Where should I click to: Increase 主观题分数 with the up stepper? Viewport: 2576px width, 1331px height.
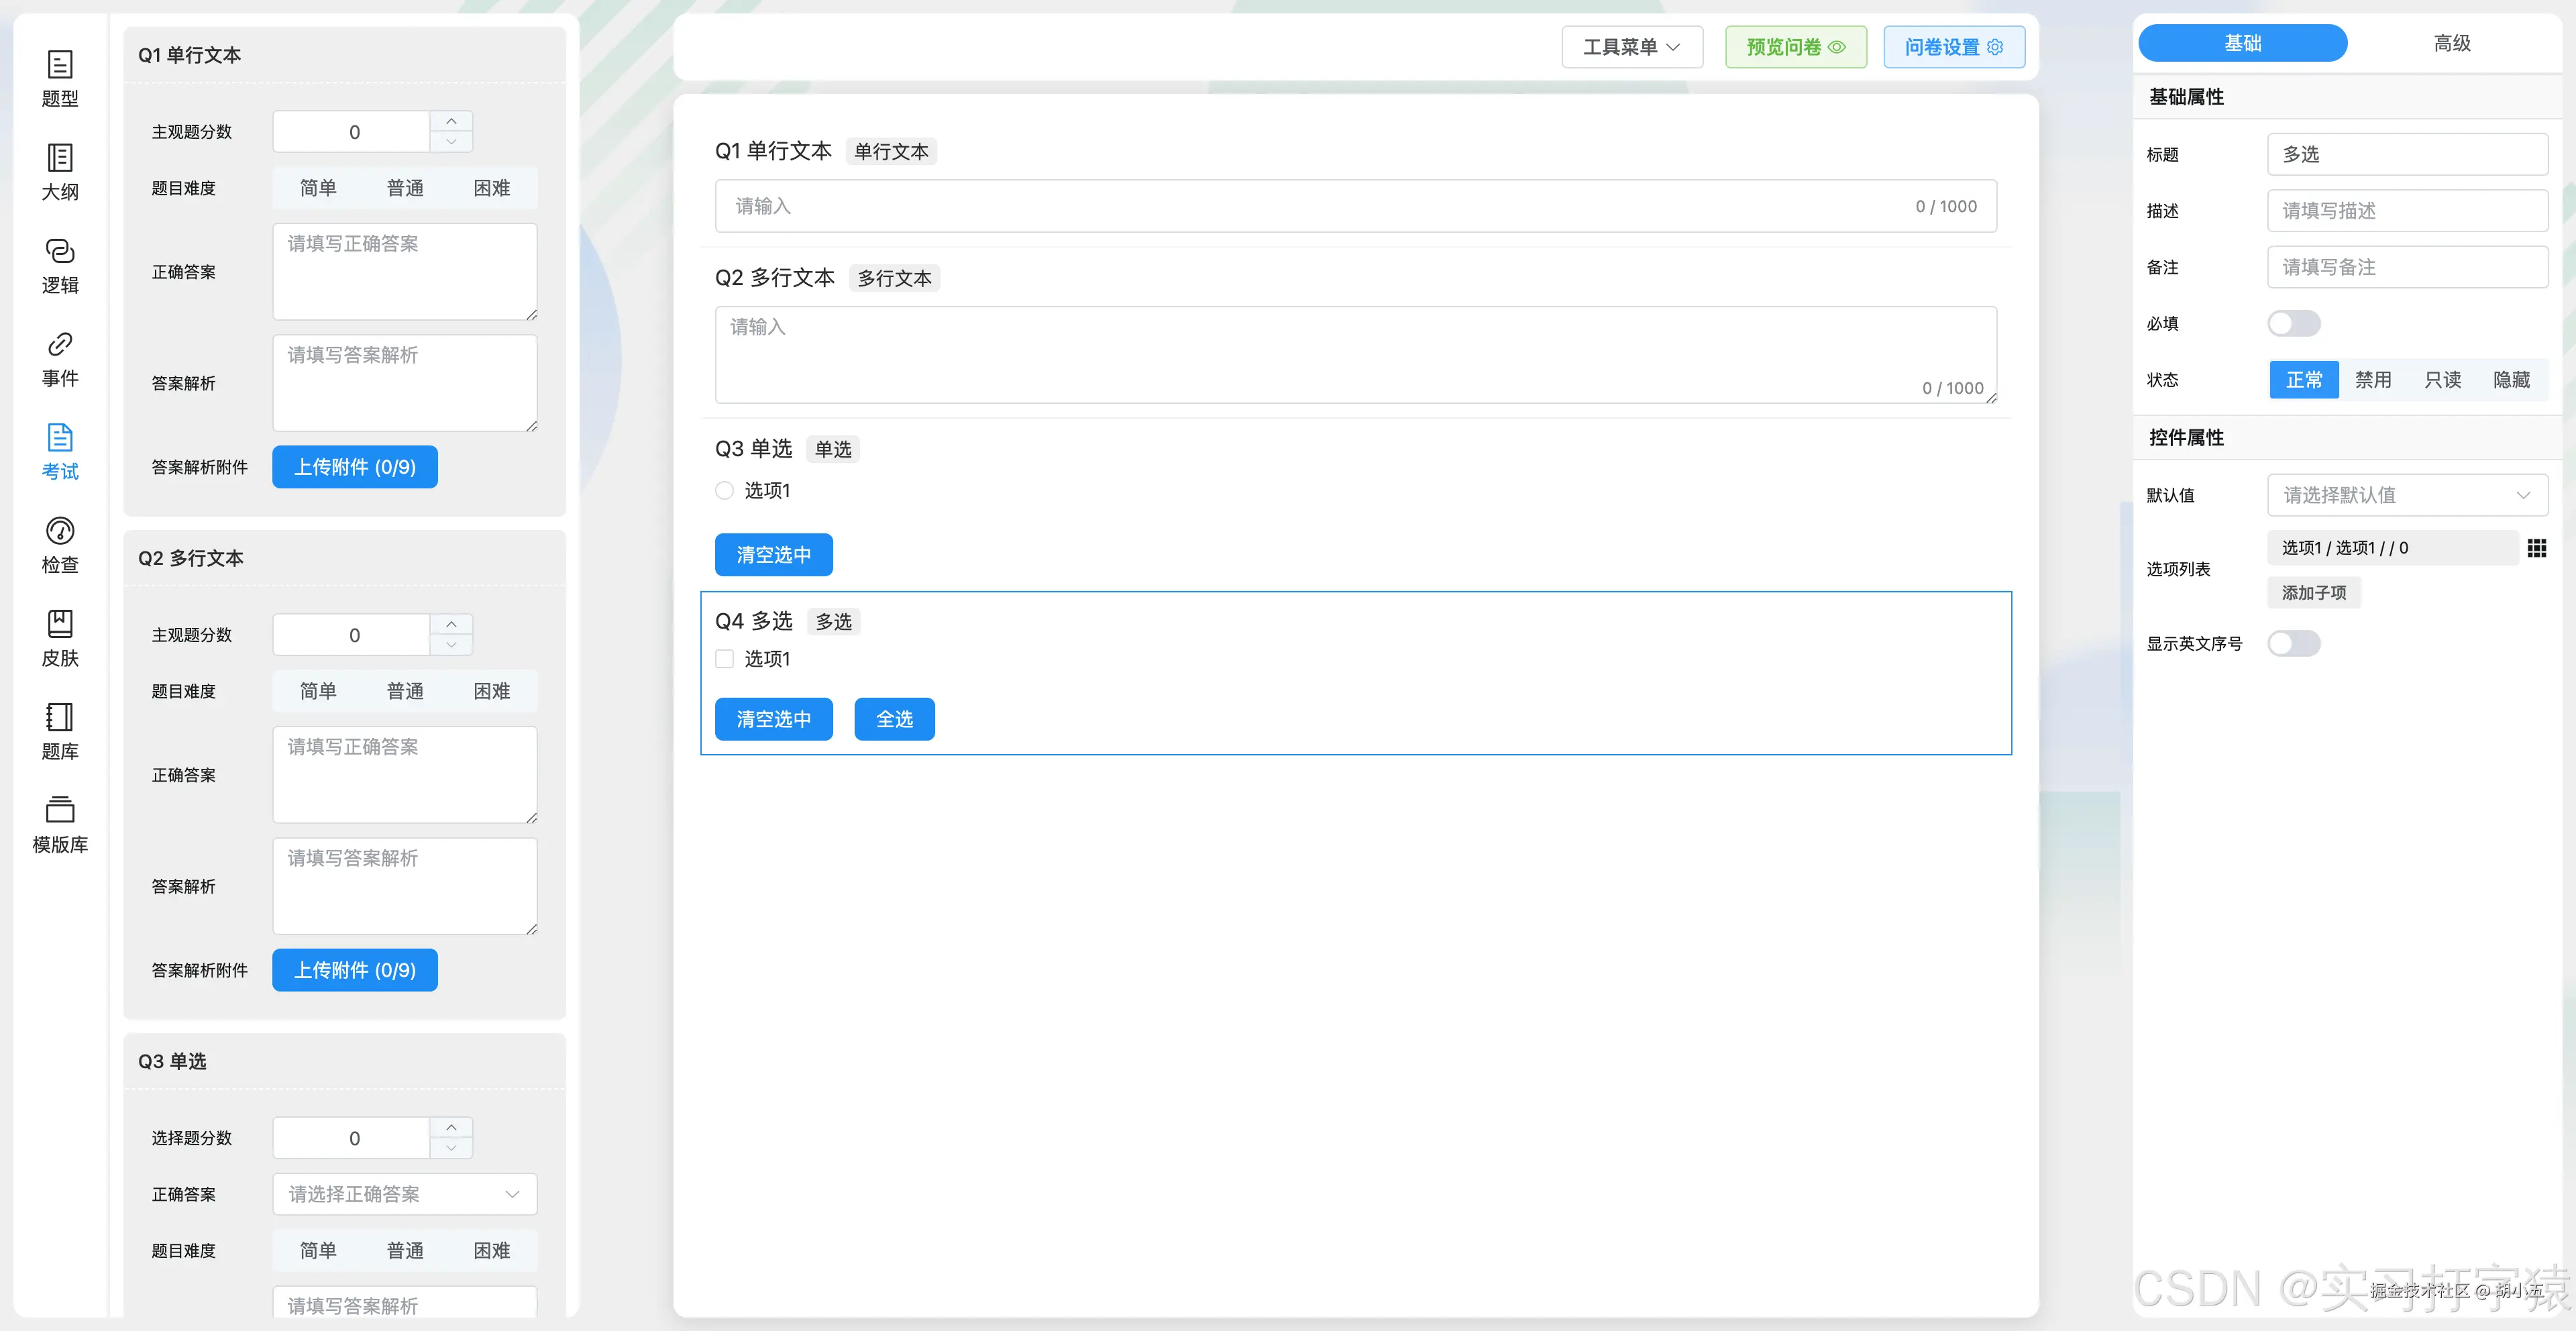451,121
